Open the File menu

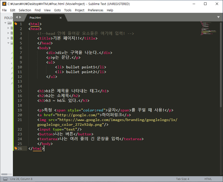click(4, 10)
